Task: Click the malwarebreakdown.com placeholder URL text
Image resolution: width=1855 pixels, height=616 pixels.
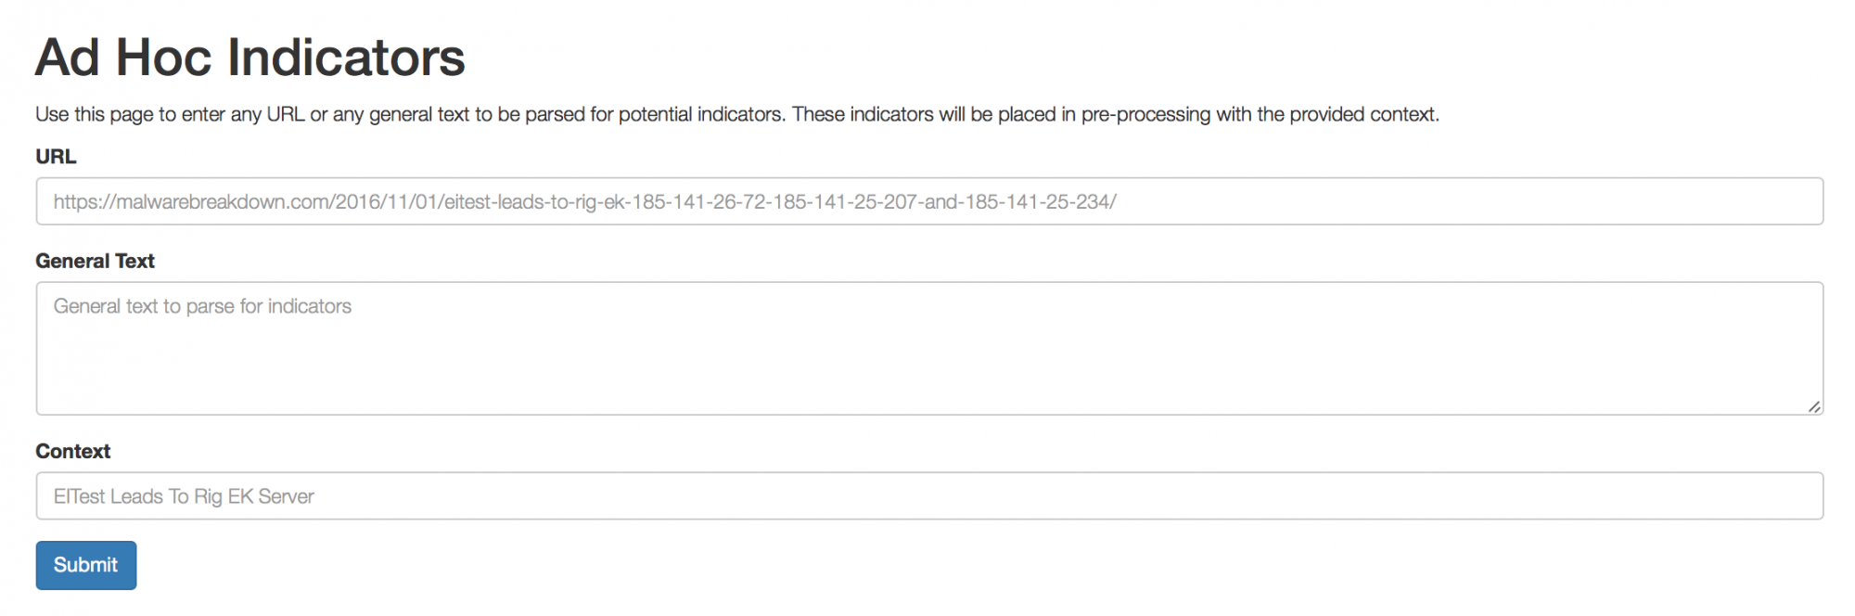Action: coord(584,202)
